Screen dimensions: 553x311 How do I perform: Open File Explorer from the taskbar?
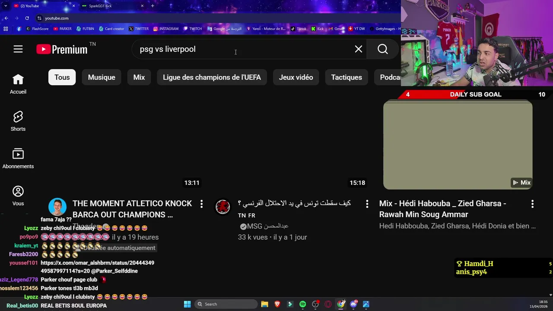(265, 304)
